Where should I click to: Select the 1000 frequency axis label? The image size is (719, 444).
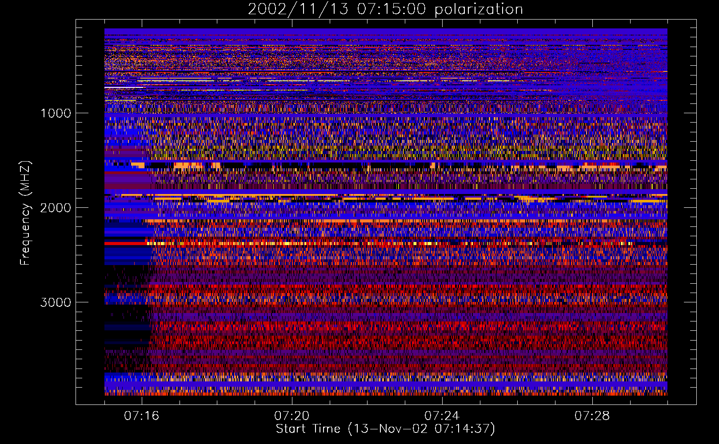click(56, 113)
